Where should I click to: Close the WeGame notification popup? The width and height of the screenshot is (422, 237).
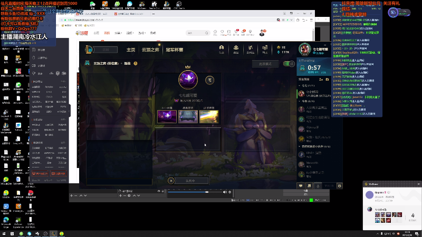click(x=418, y=184)
